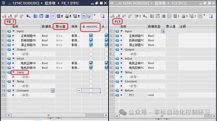Viewport: 217px width, 121px height.
Task: Click favorites star icon in FB_1 toolbar
Action: pyautogui.click(x=89, y=16)
